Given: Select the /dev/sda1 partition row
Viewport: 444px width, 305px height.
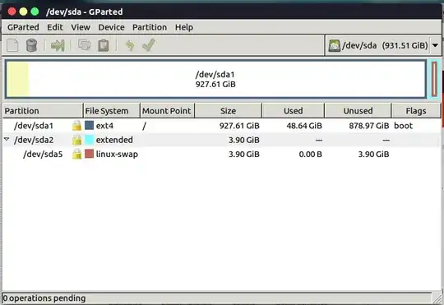Looking at the screenshot, I should [221, 126].
